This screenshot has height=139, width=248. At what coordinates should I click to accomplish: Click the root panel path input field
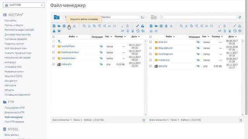click(x=199, y=17)
